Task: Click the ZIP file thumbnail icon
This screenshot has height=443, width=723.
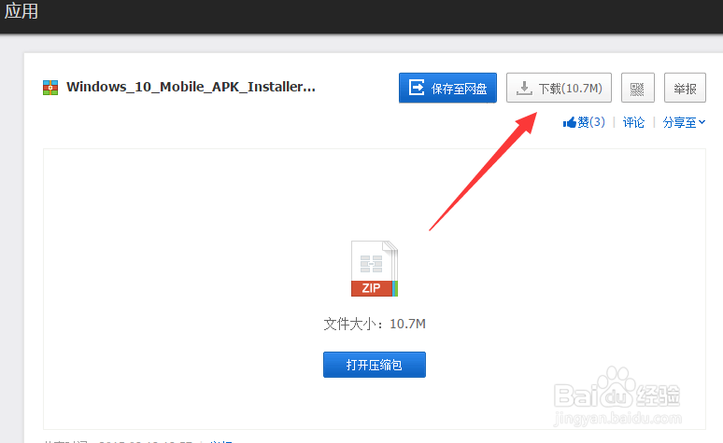Action: (374, 269)
